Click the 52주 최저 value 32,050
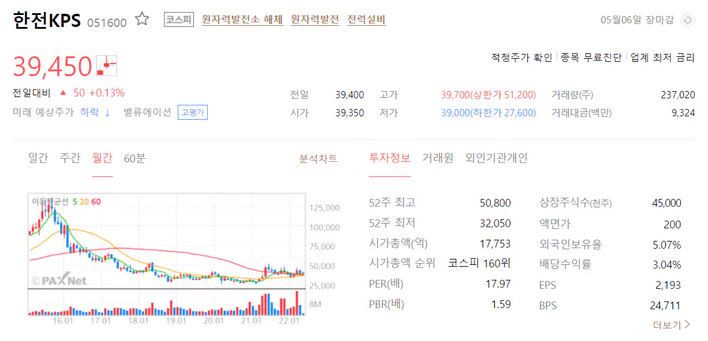The width and height of the screenshot is (708, 341). pyautogui.click(x=495, y=224)
